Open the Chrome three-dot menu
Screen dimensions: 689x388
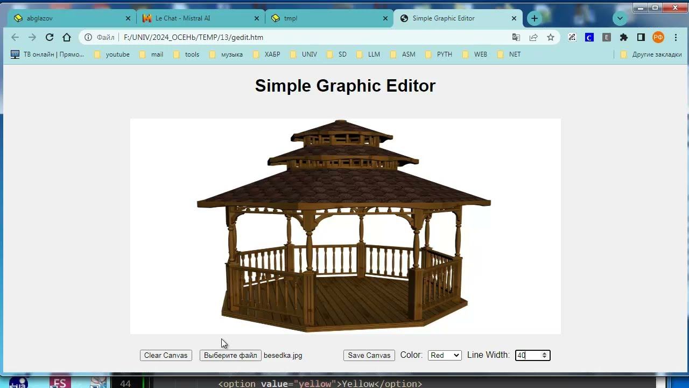coord(676,37)
